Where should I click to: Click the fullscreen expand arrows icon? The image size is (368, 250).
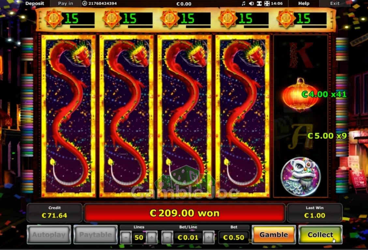[267, 4]
